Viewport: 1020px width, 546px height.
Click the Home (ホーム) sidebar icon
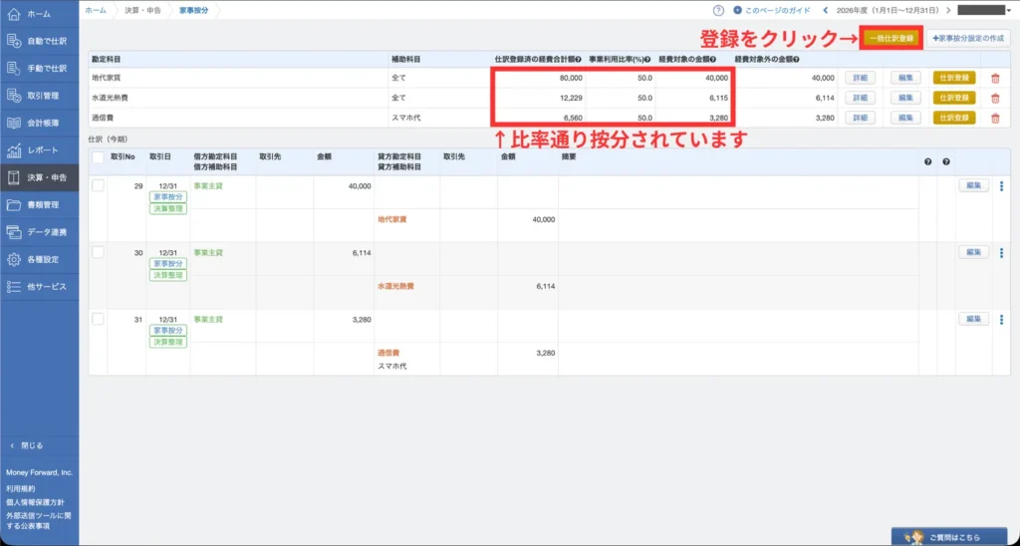click(14, 14)
